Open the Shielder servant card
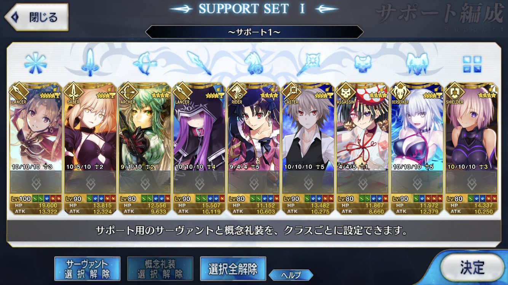This screenshot has width=508, height=285. click(x=472, y=149)
